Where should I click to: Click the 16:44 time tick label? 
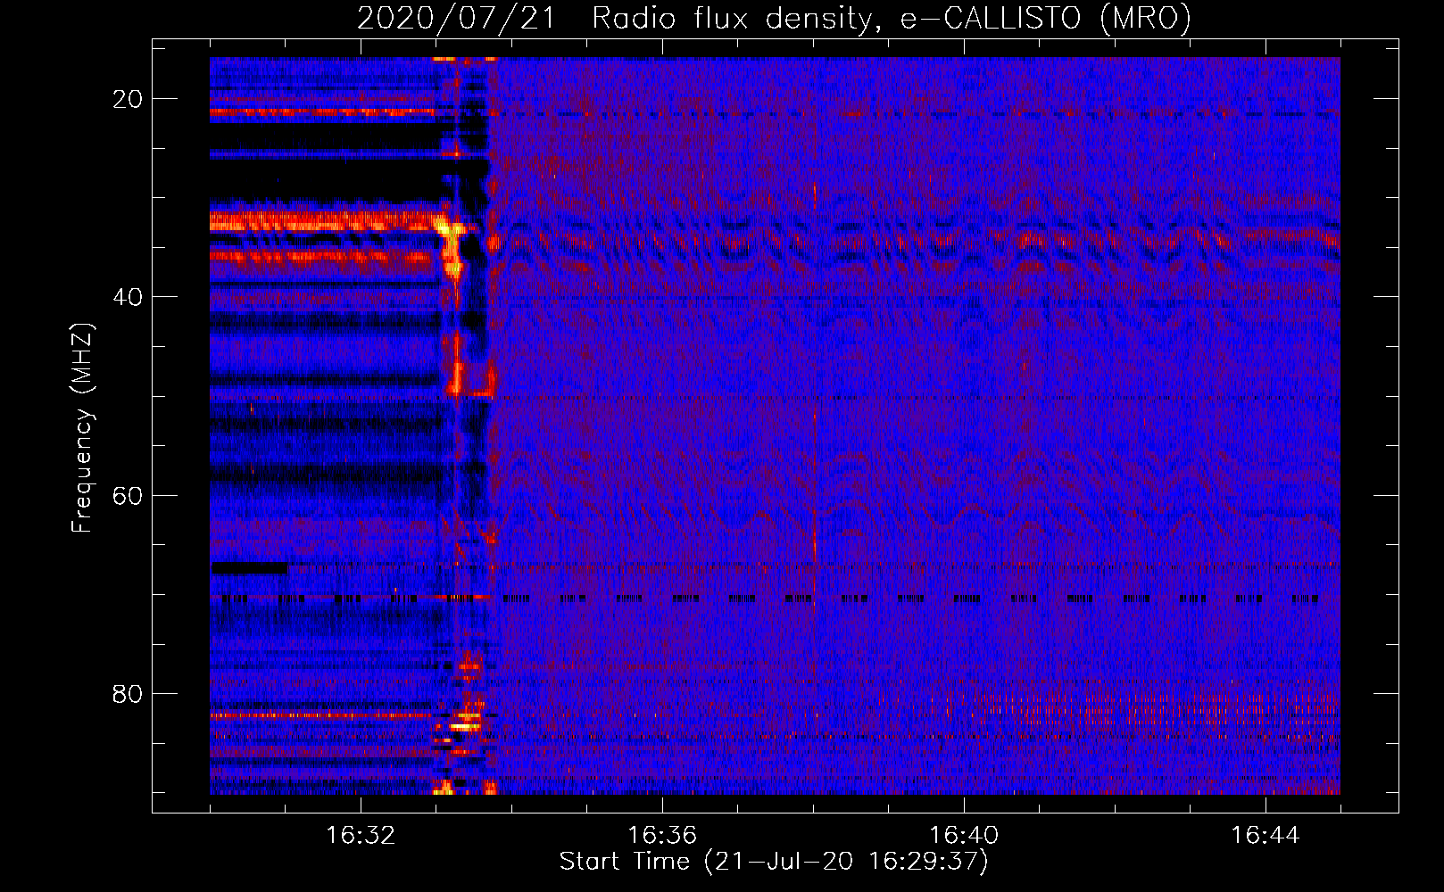click(x=1266, y=836)
